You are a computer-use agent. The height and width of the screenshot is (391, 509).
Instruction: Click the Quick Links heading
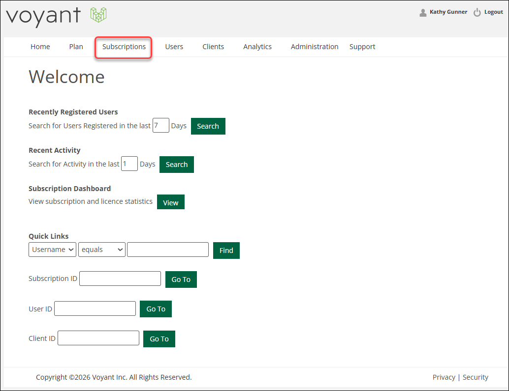tap(48, 236)
